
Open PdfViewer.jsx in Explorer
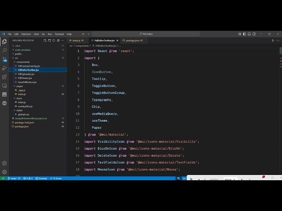(38, 78)
